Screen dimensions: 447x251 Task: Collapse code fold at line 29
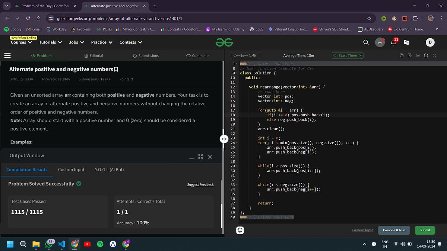[x=237, y=166]
